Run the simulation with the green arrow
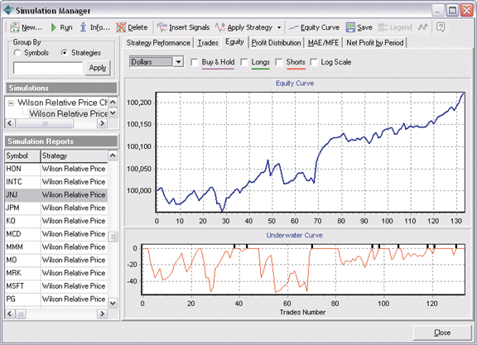This screenshot has width=477, height=345. (54, 27)
